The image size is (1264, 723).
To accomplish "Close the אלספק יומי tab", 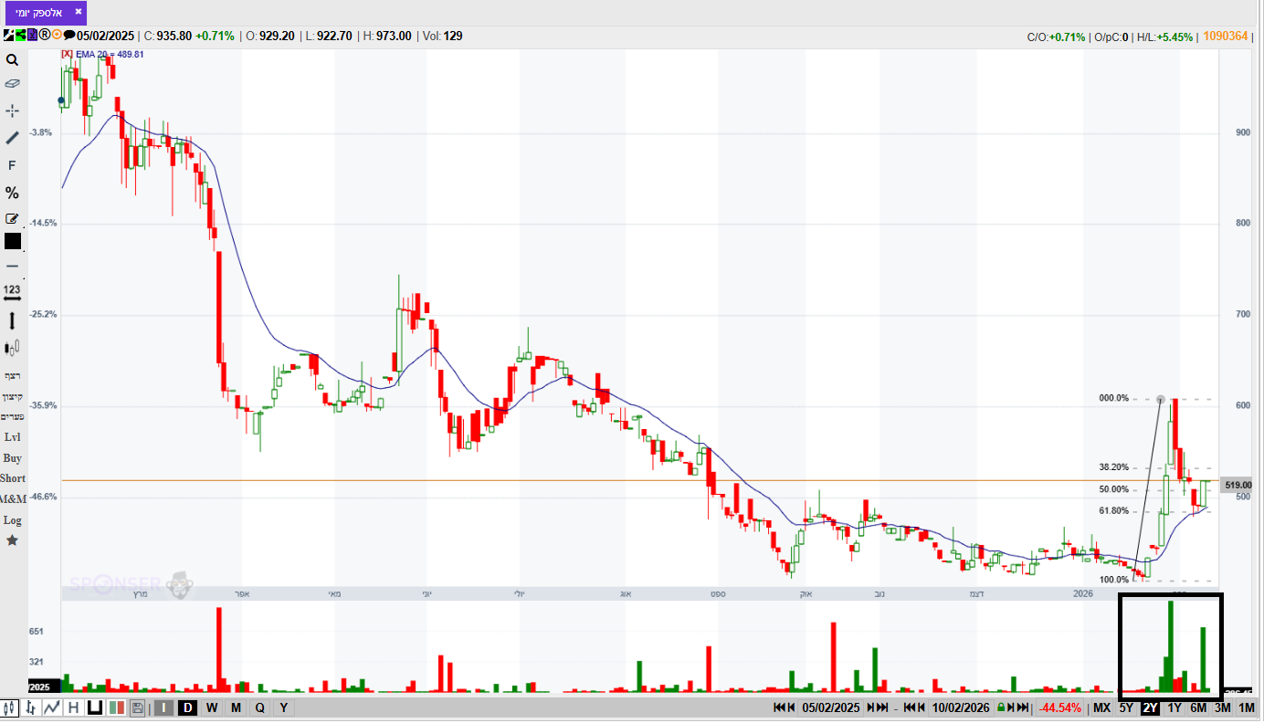I will point(79,13).
